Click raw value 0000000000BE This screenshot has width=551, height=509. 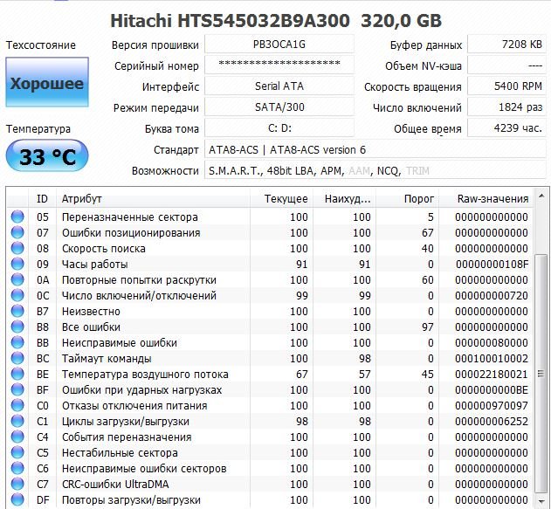point(492,390)
